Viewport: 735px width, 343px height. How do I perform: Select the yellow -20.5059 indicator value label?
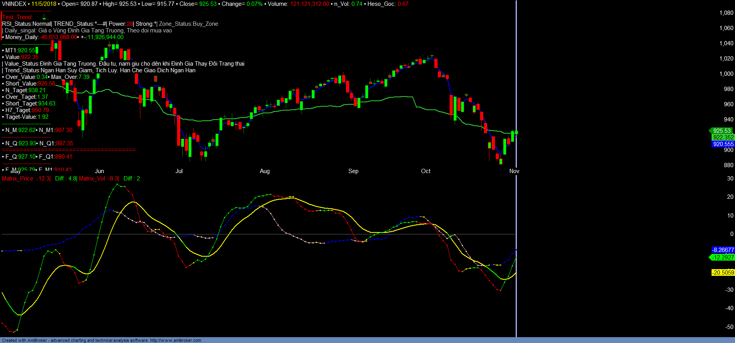click(722, 273)
